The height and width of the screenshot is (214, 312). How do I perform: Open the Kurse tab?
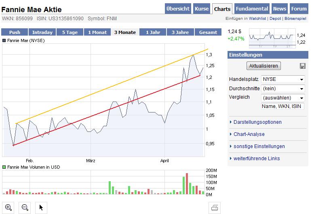coord(202,9)
